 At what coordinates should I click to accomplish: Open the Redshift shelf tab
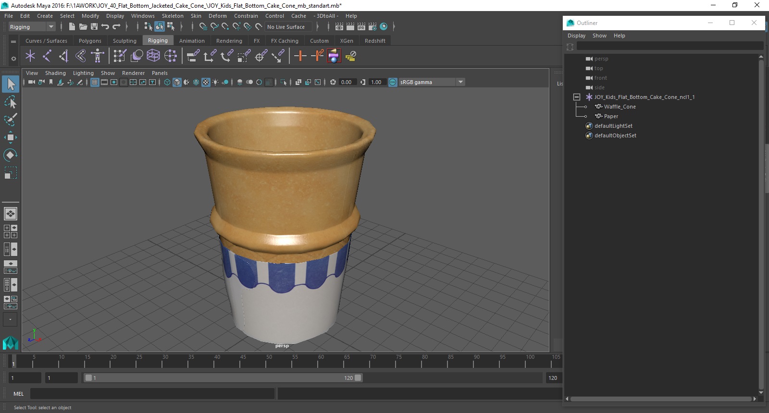point(375,41)
